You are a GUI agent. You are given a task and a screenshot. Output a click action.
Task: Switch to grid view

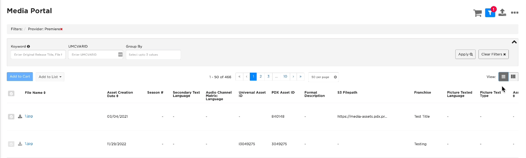513,77
